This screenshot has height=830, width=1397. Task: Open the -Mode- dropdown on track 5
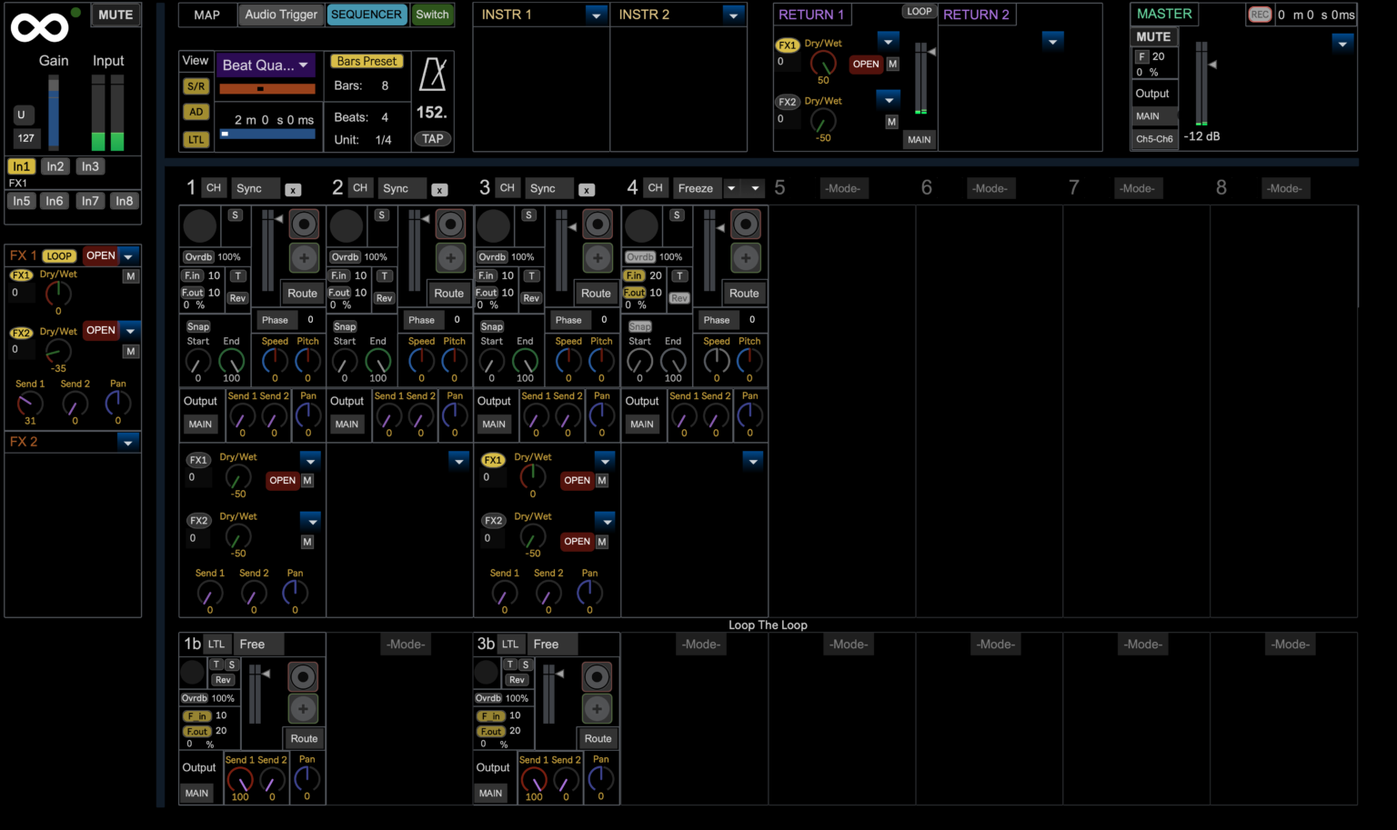pos(844,188)
